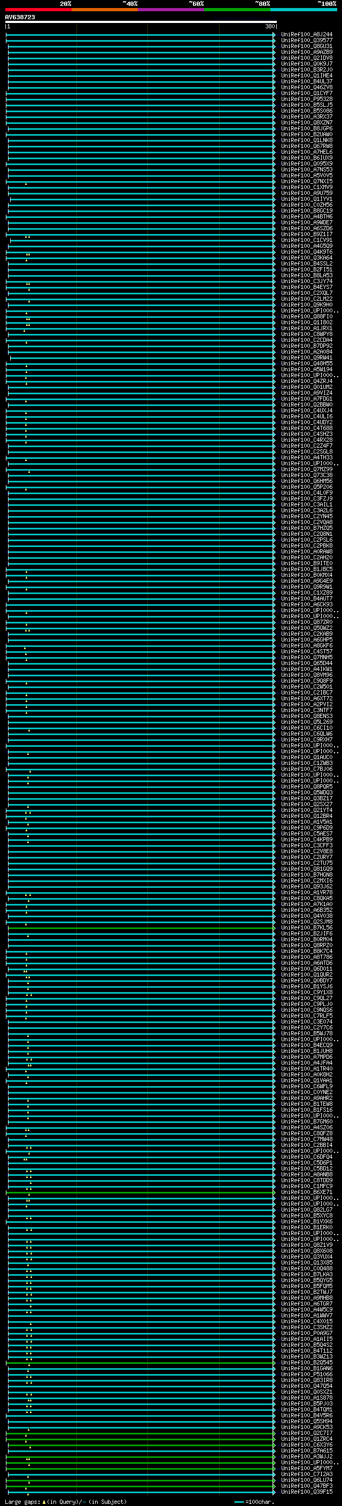Select the query name AV638723
Screen dimensions: 342x1506
point(20,17)
